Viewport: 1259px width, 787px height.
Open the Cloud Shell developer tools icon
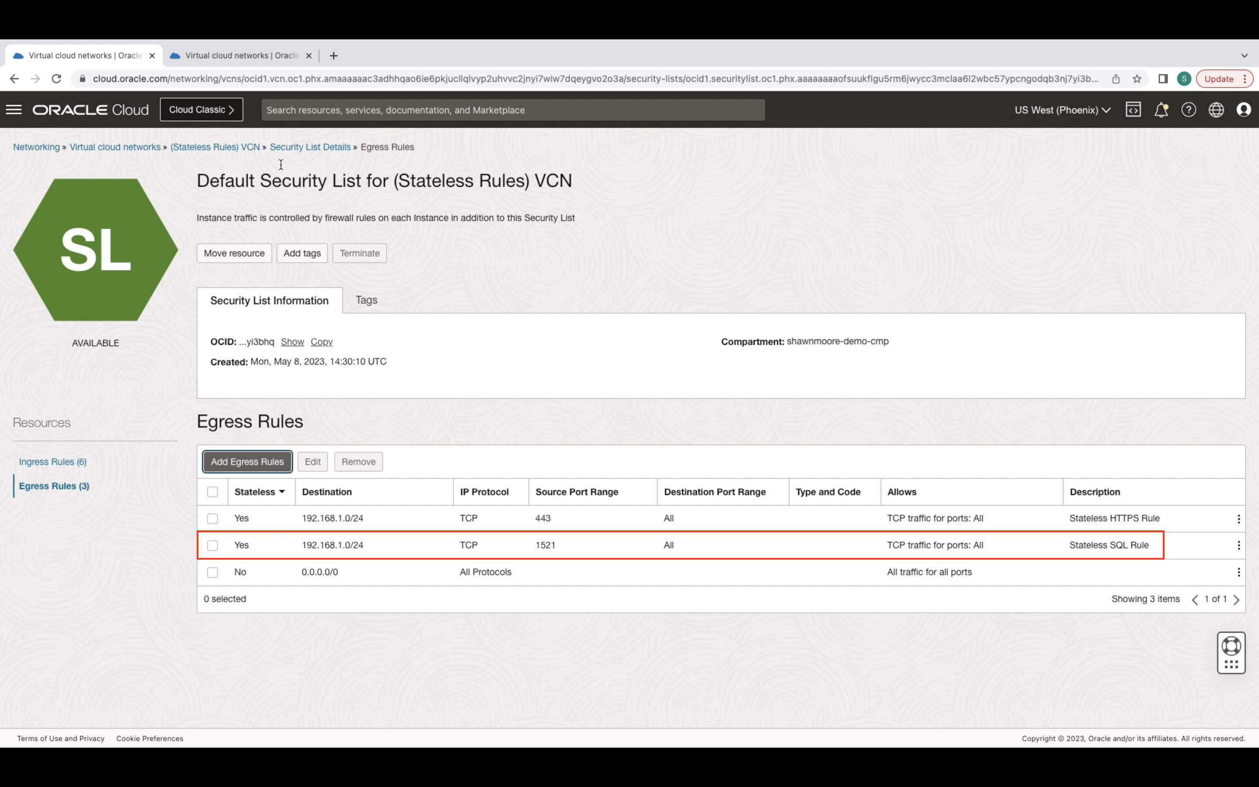(x=1133, y=110)
